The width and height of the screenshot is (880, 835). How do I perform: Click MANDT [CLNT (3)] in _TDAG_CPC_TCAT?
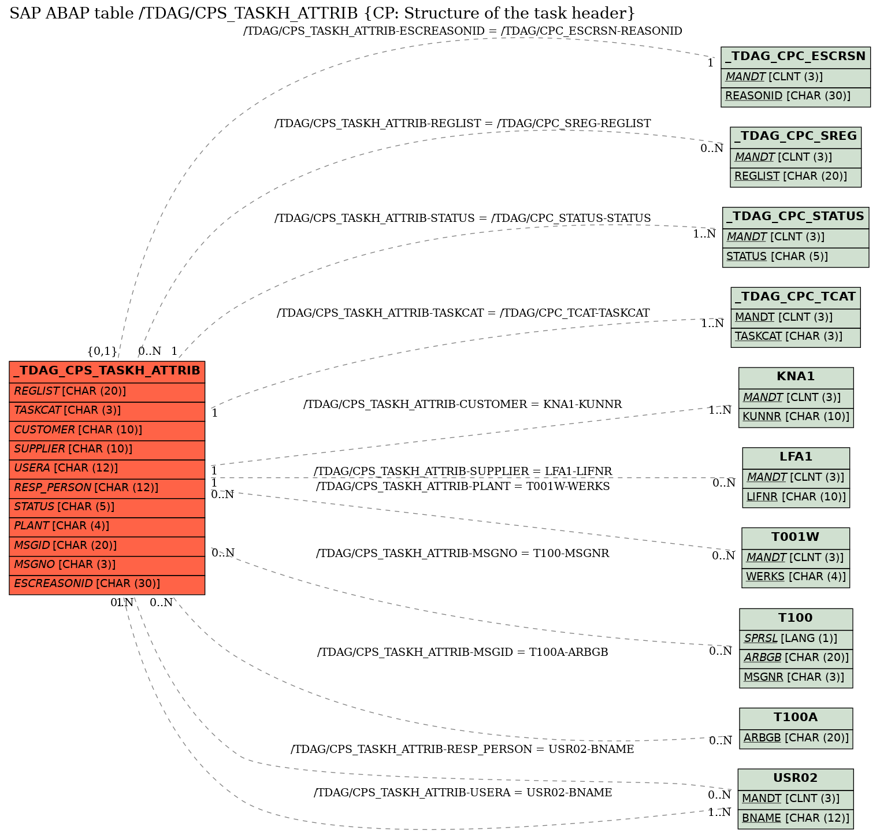(796, 318)
